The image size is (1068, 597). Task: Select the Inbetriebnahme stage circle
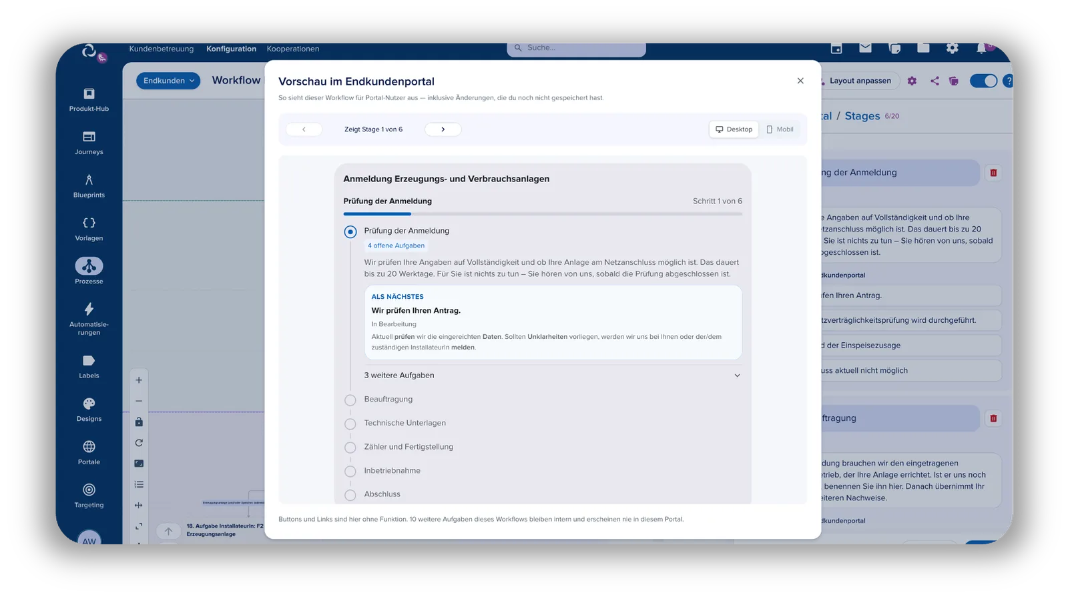click(350, 472)
